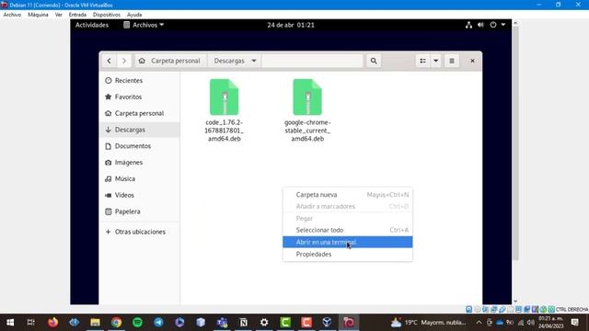The width and height of the screenshot is (589, 331).
Task: Click Carpeta personal in the path bar
Action: (169, 61)
